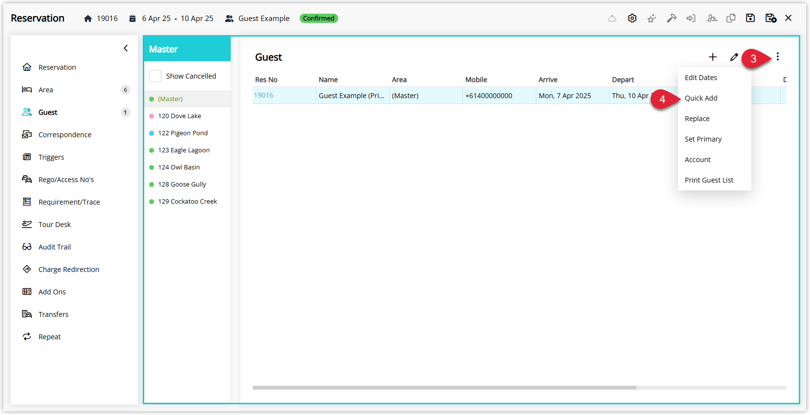810x415 pixels.
Task: Click the sparkling star icon
Action: [x=652, y=18]
